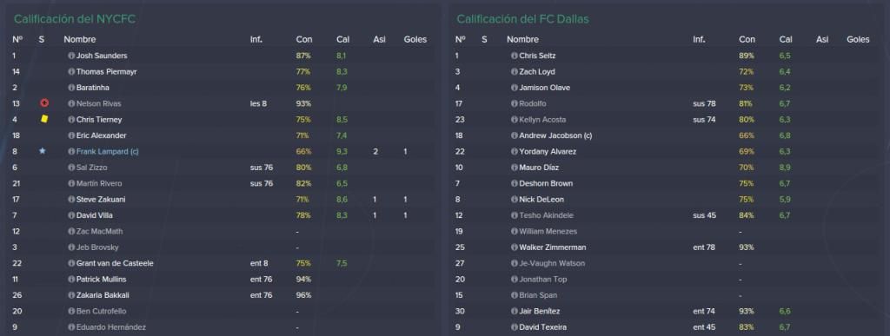Open Frank Lampard's player profile
Viewport: 890px width, 336px height.
107,152
